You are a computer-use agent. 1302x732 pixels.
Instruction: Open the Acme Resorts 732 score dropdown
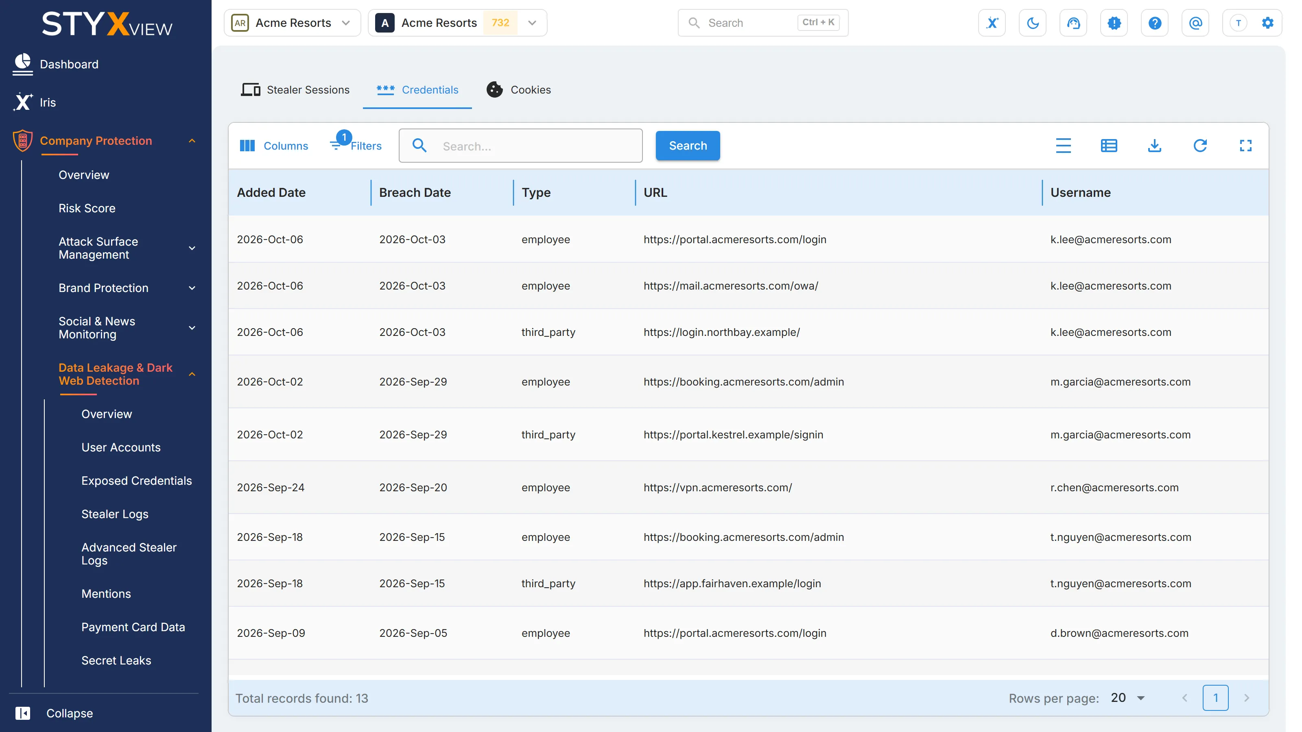[x=457, y=23]
